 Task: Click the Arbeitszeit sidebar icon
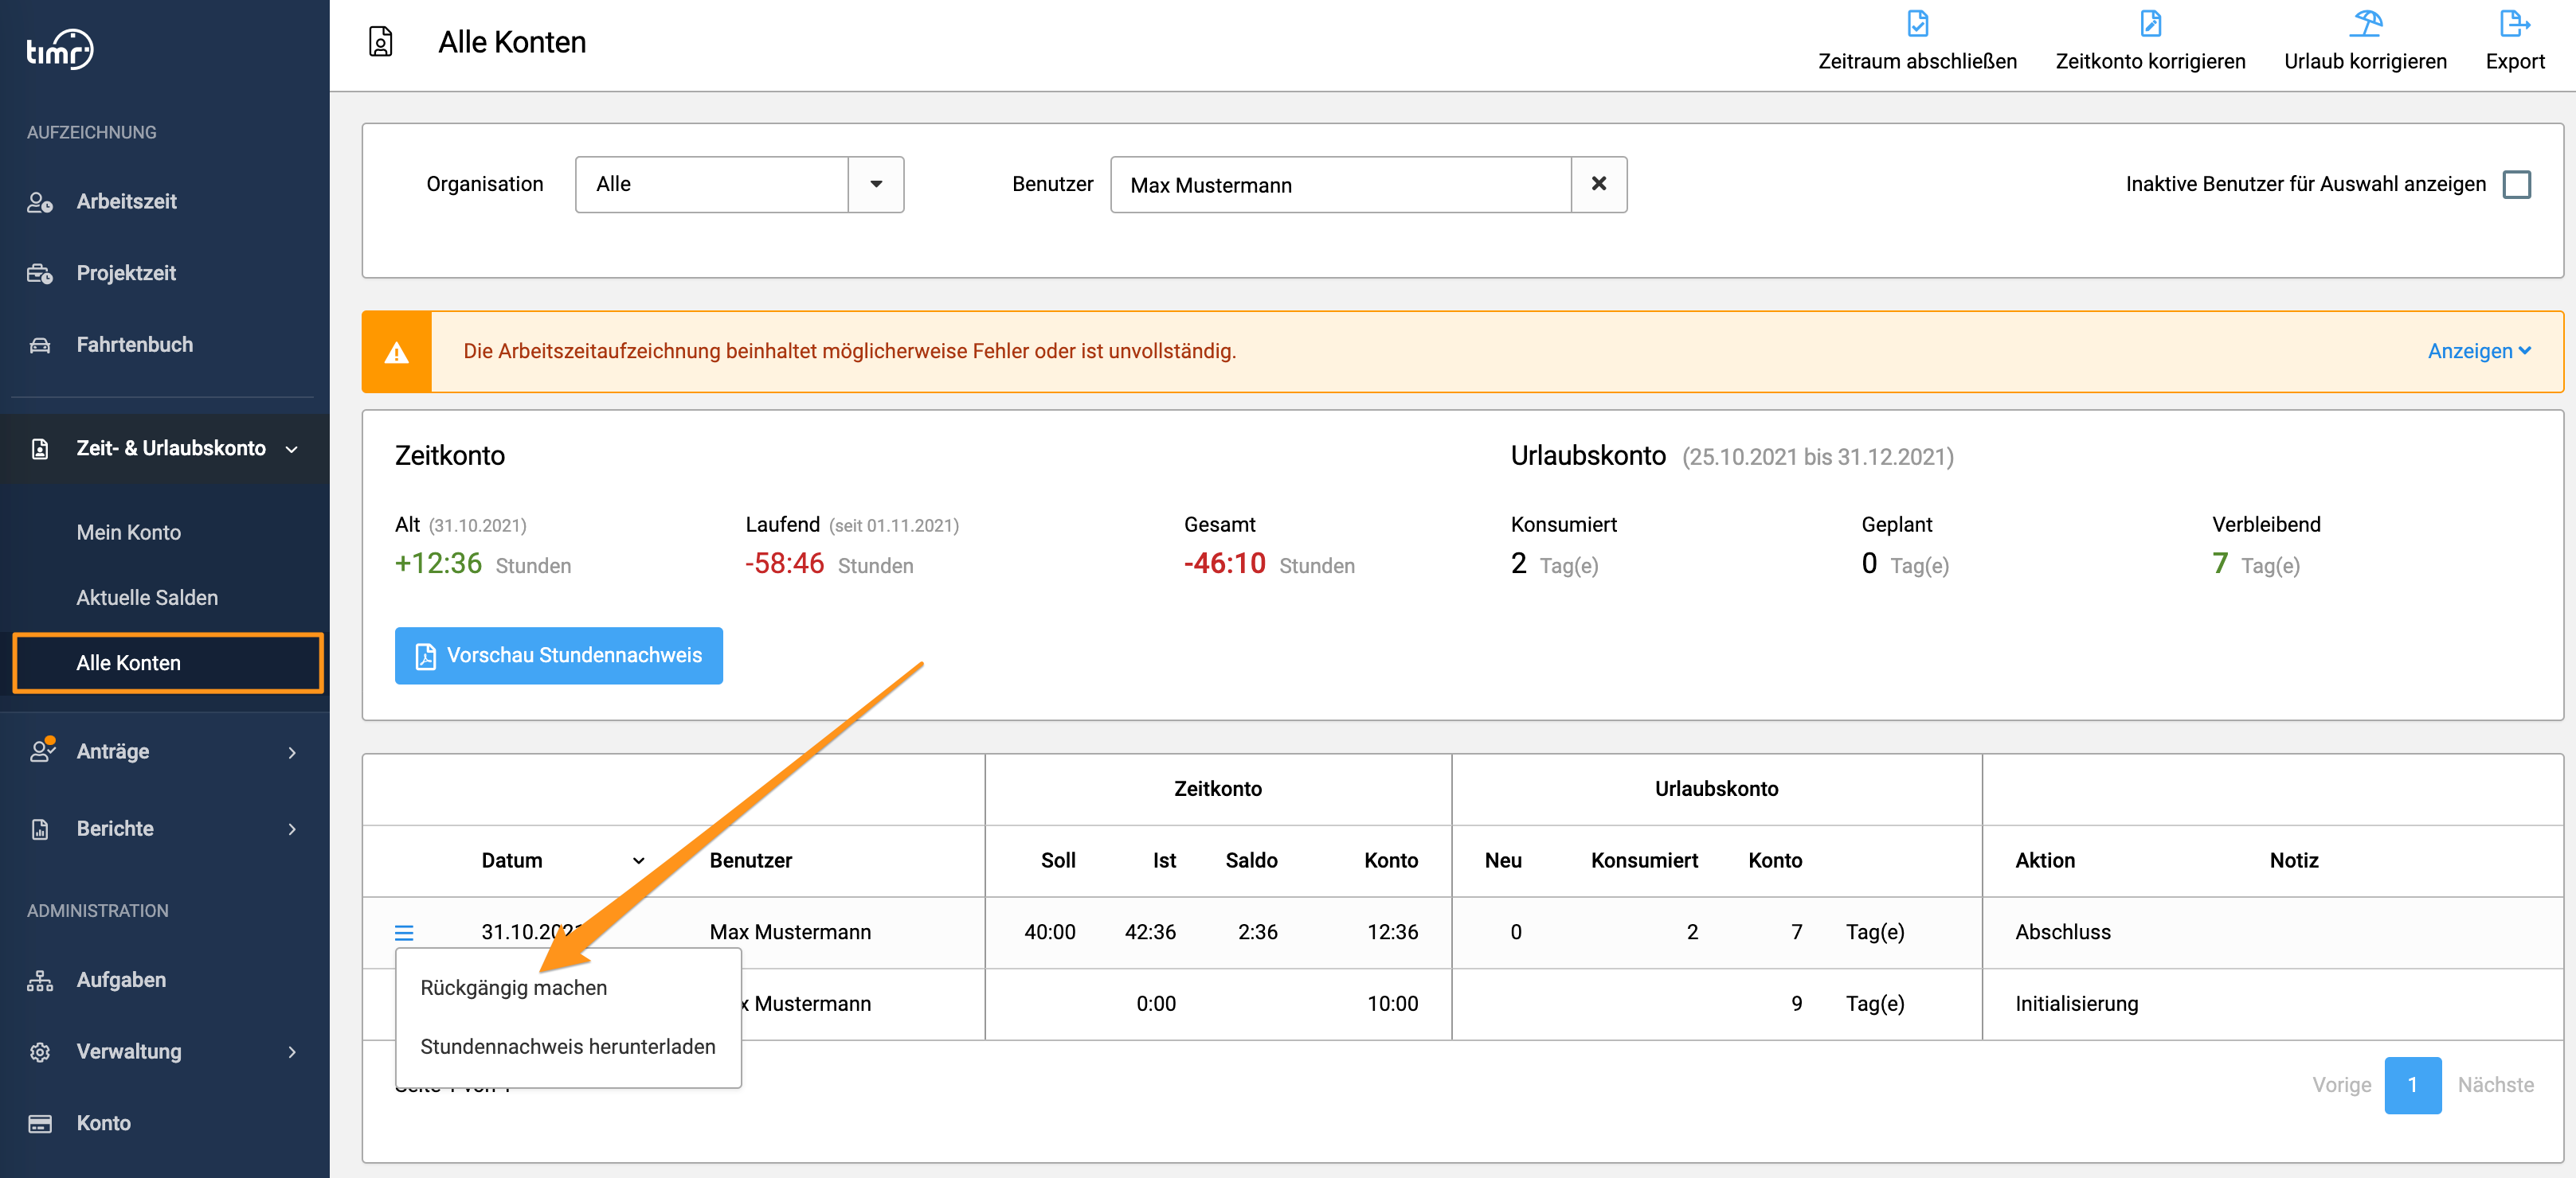40,202
